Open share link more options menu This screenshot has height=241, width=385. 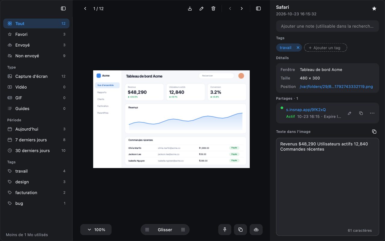[x=372, y=113]
